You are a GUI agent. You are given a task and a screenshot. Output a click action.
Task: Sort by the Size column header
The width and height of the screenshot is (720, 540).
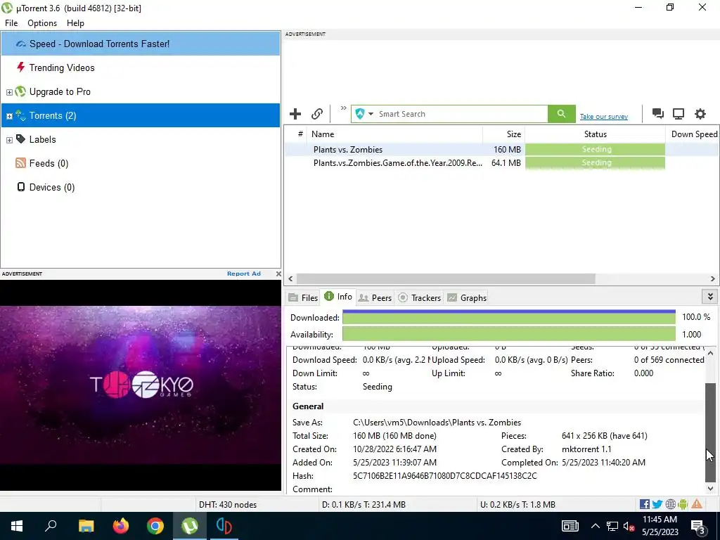(x=503, y=134)
